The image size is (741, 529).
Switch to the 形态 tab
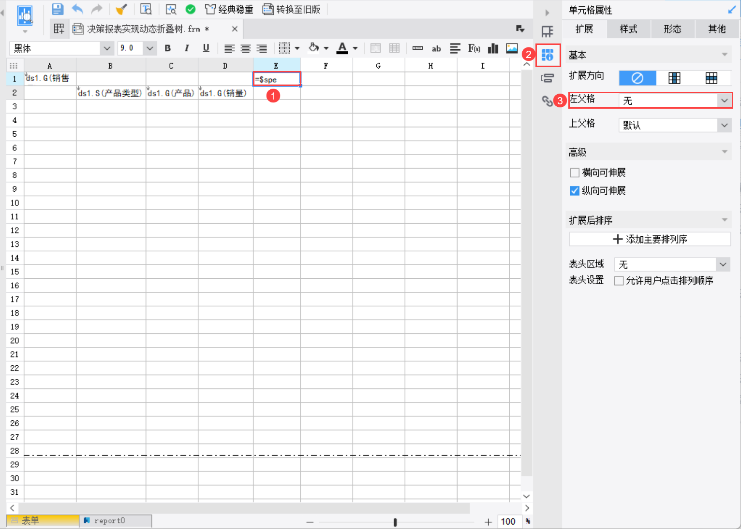point(673,29)
